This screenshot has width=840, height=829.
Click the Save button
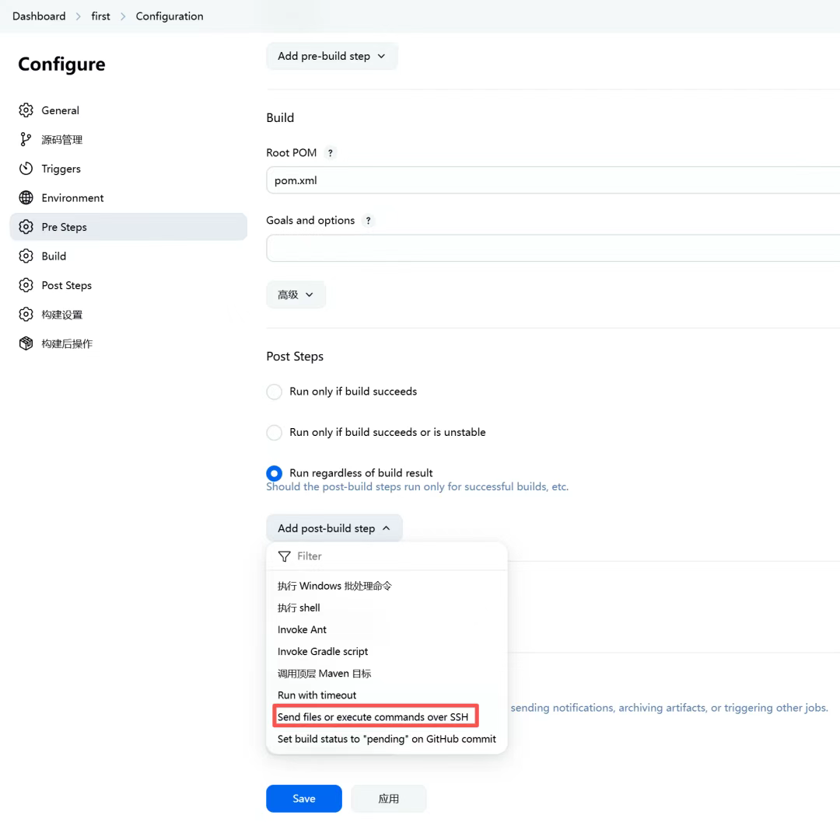pyautogui.click(x=304, y=799)
